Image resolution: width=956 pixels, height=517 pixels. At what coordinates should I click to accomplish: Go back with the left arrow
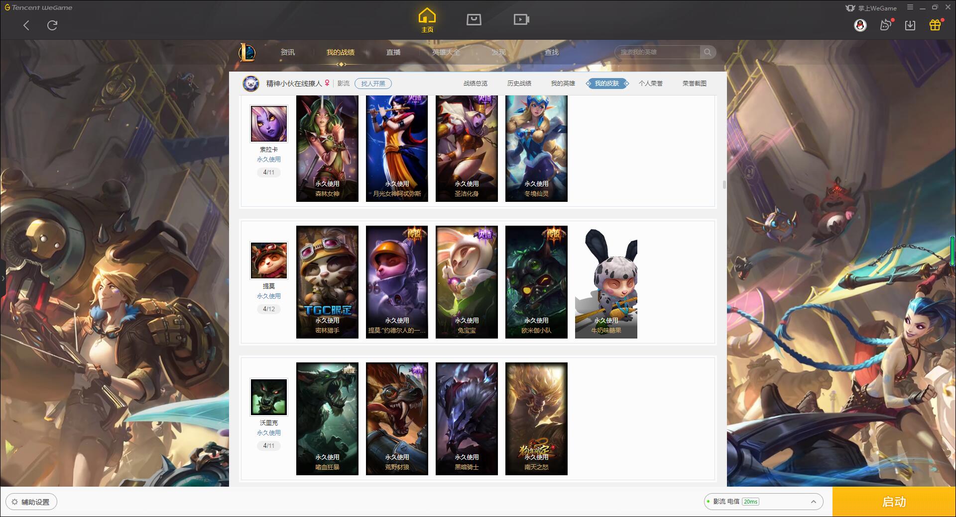(26, 25)
